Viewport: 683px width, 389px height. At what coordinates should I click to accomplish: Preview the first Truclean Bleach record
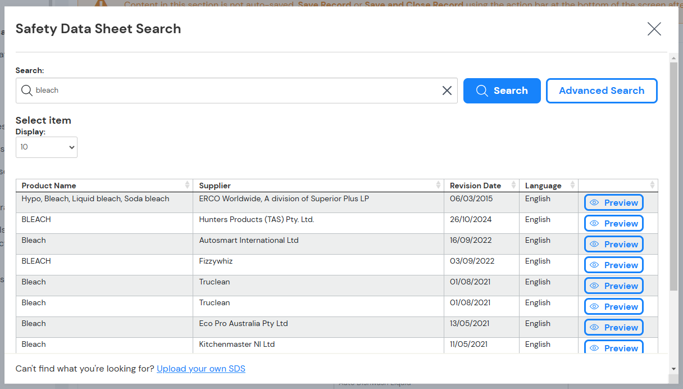(613, 286)
